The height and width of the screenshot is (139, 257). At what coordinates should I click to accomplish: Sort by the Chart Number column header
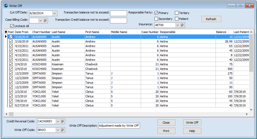coord(41,32)
